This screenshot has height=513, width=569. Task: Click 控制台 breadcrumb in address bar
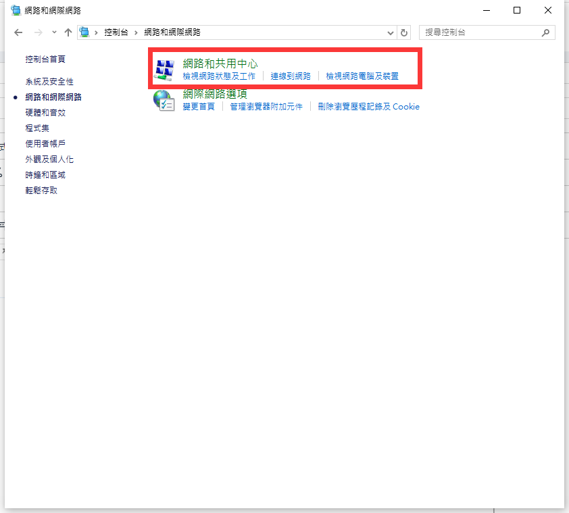point(116,32)
